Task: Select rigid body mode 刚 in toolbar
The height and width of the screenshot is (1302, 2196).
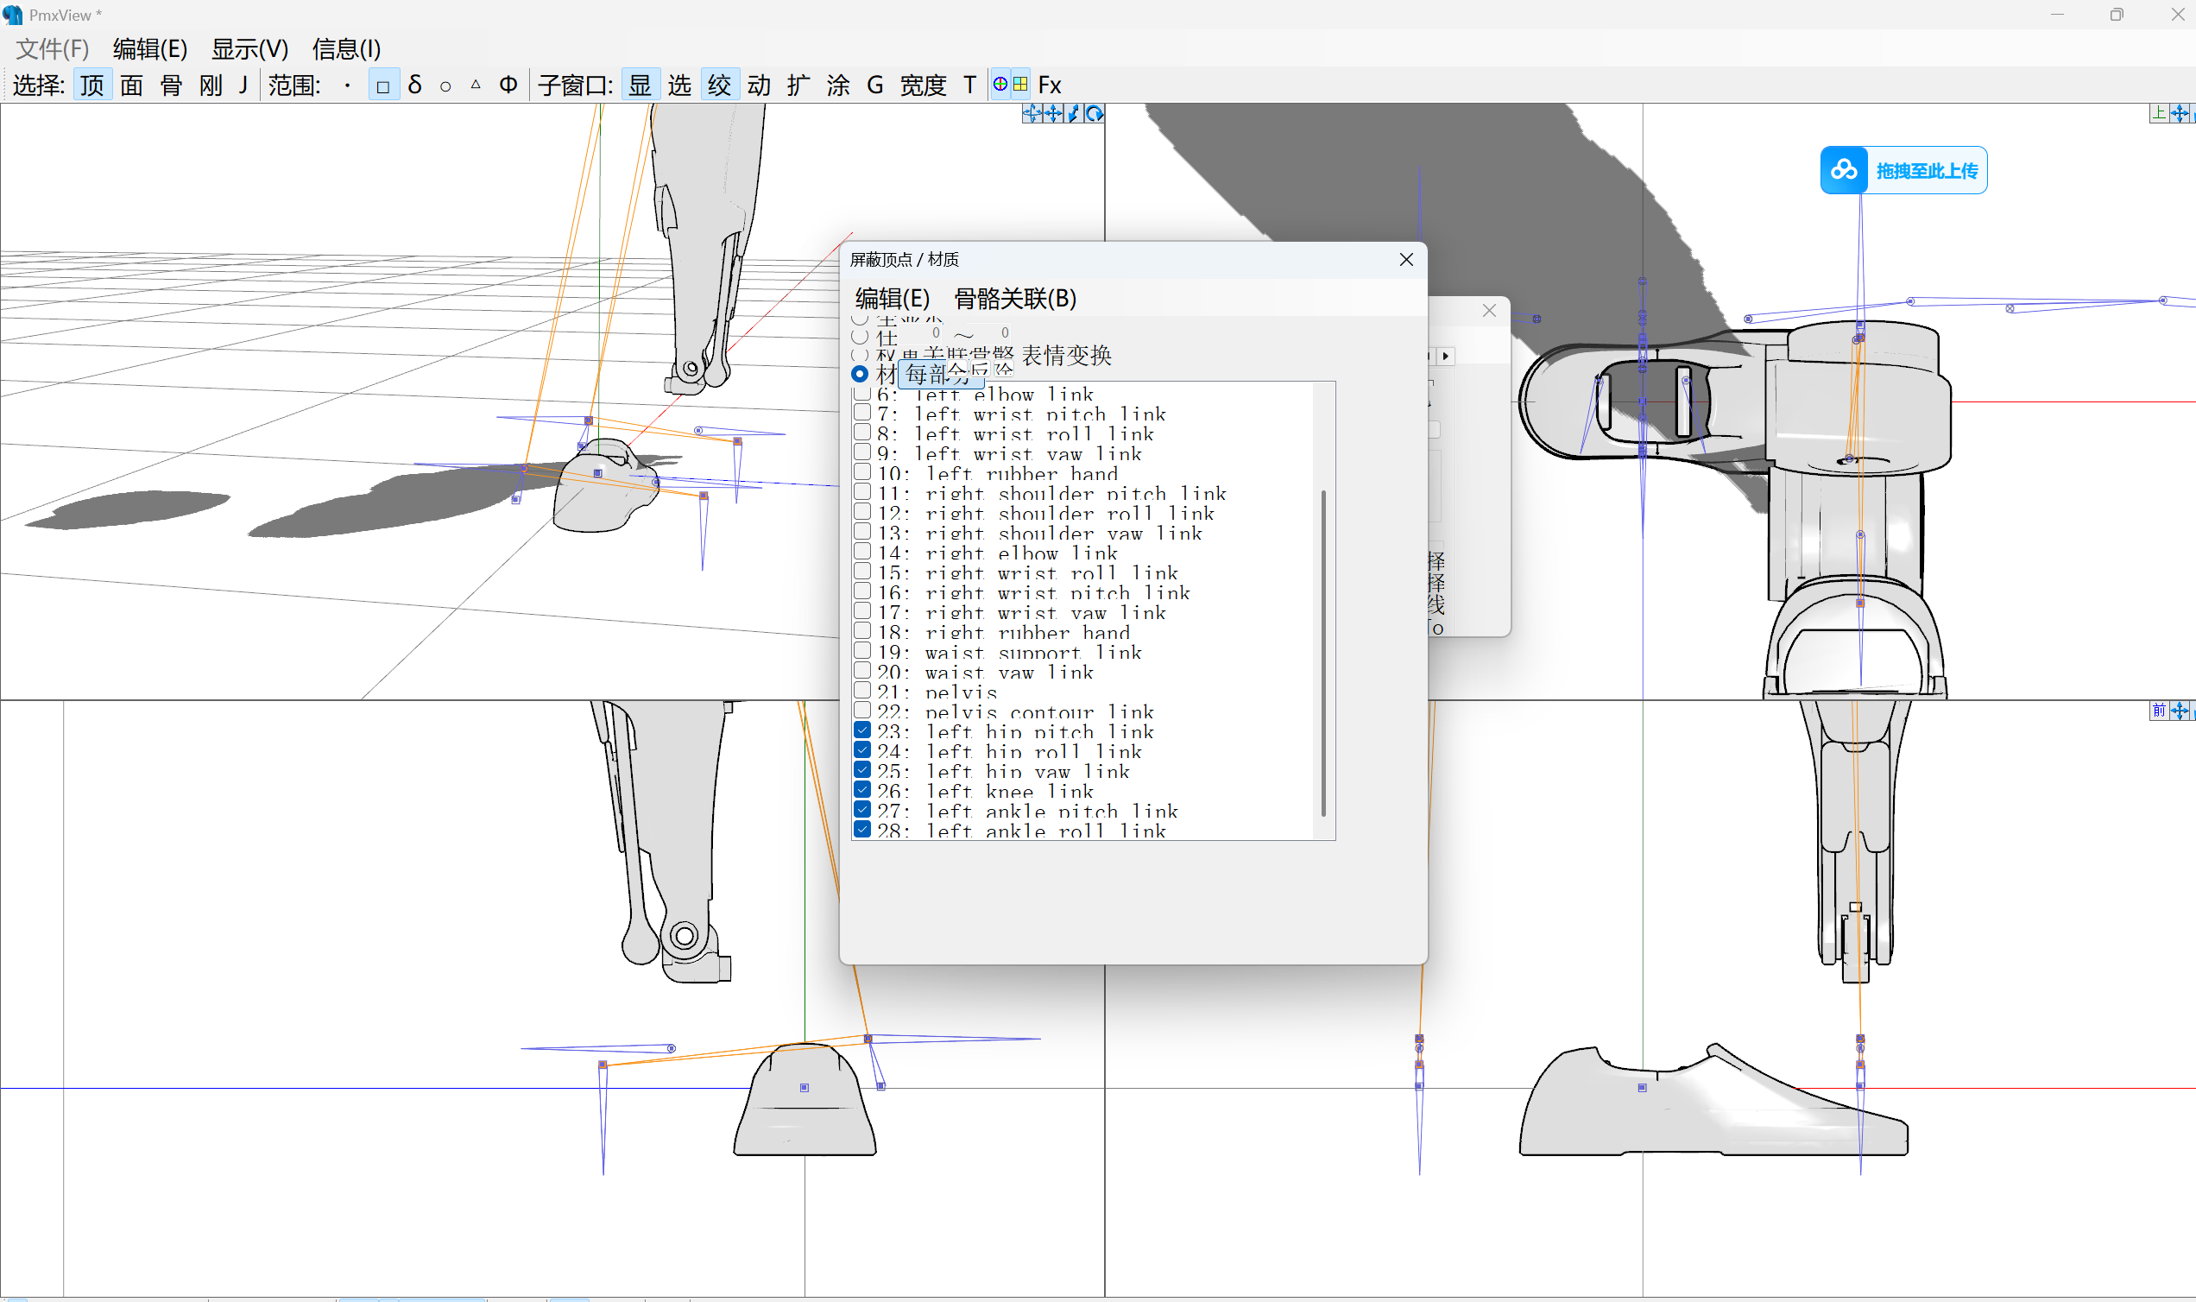Action: point(211,85)
